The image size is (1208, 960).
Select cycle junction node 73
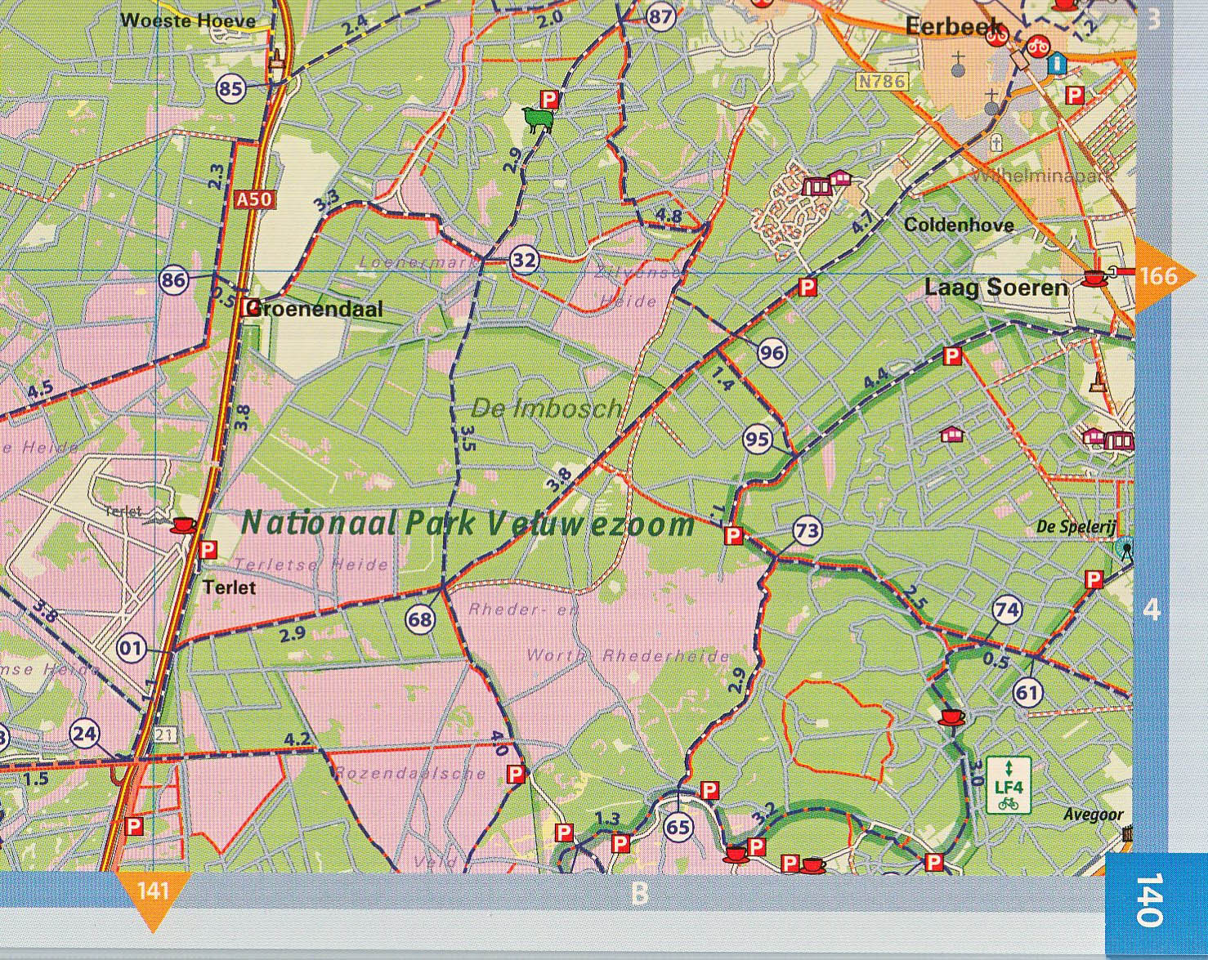coord(807,532)
